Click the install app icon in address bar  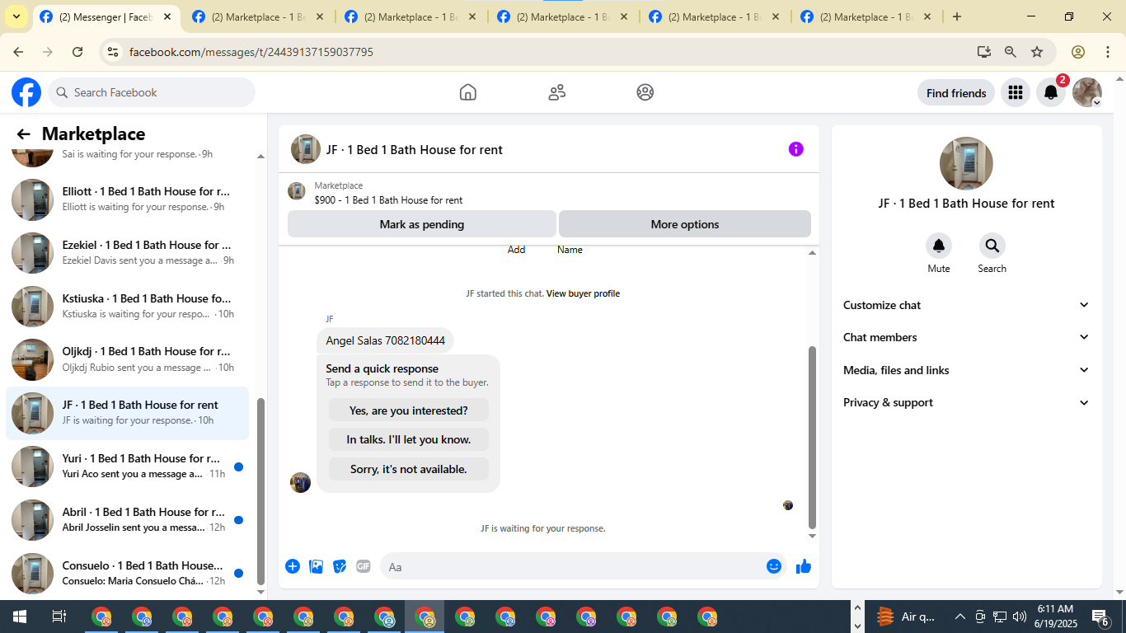[x=983, y=52]
